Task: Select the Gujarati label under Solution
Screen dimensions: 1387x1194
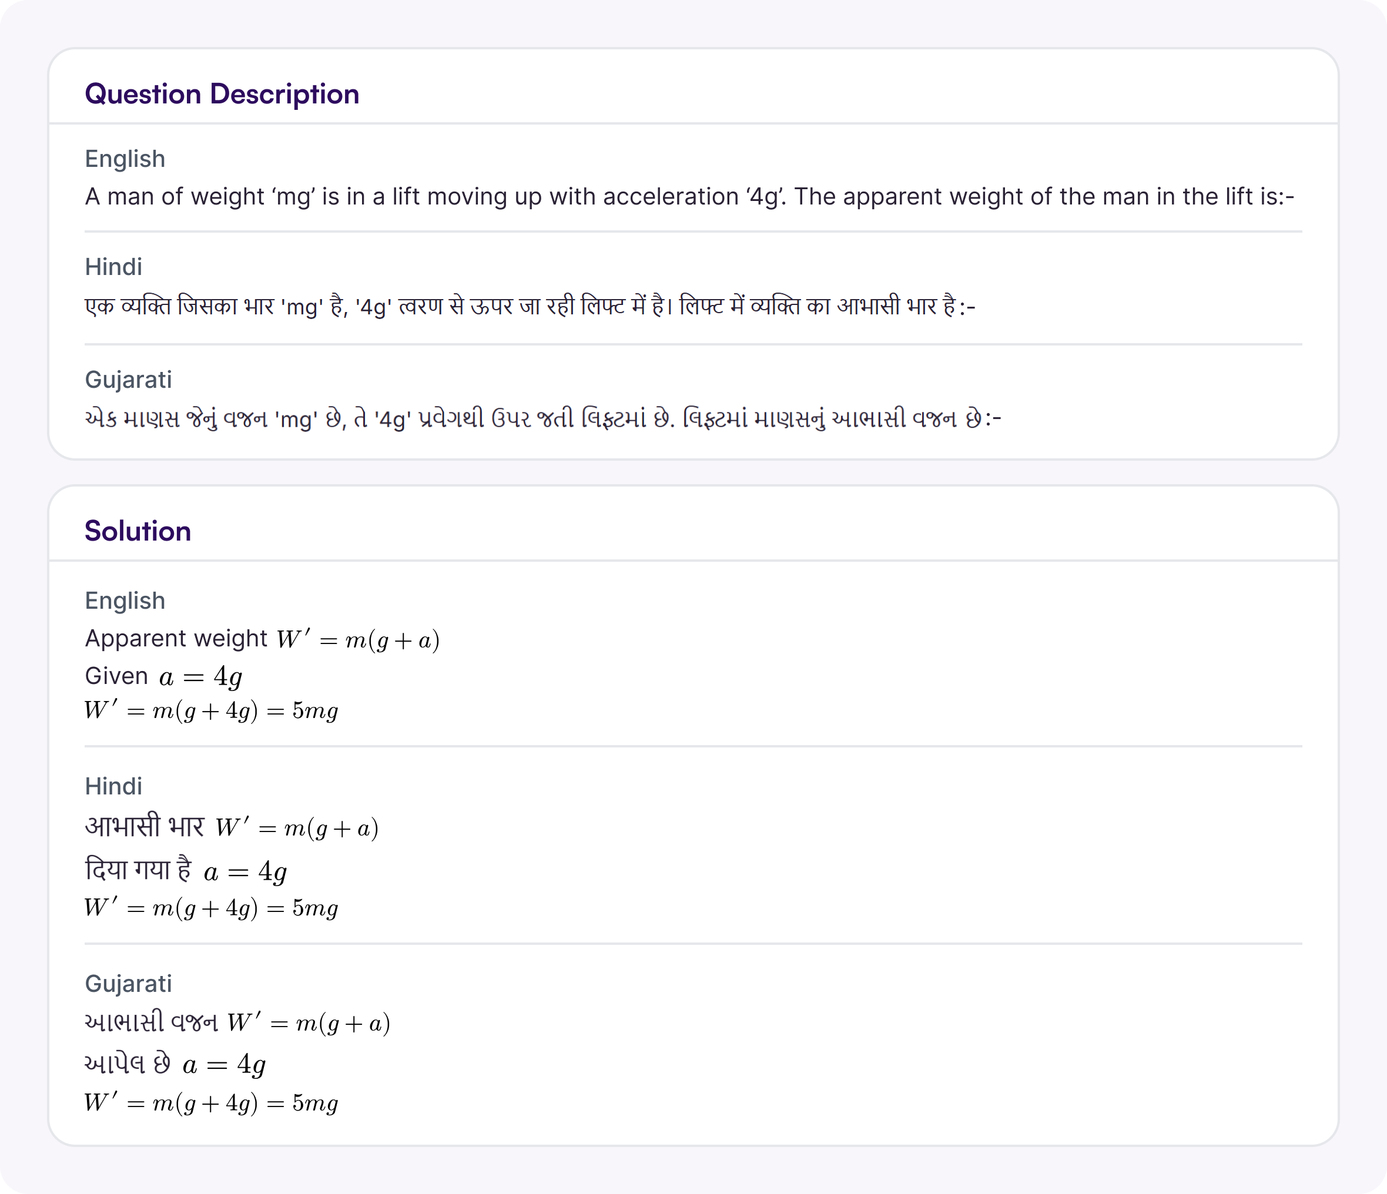Action: pos(129,984)
